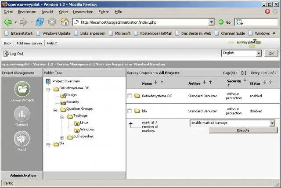Open the back button history dropdown arrow
281x188 pixels.
click(16, 22)
